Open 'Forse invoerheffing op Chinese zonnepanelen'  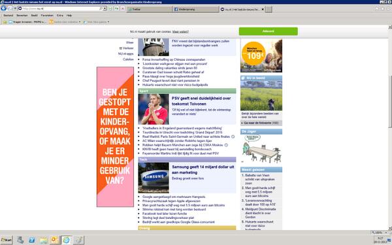(174, 59)
